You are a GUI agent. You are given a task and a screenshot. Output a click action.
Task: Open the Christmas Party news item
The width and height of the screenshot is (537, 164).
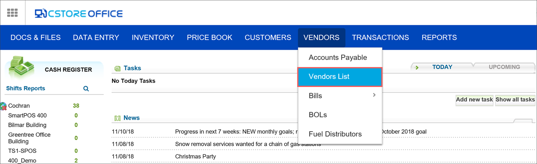(x=196, y=157)
